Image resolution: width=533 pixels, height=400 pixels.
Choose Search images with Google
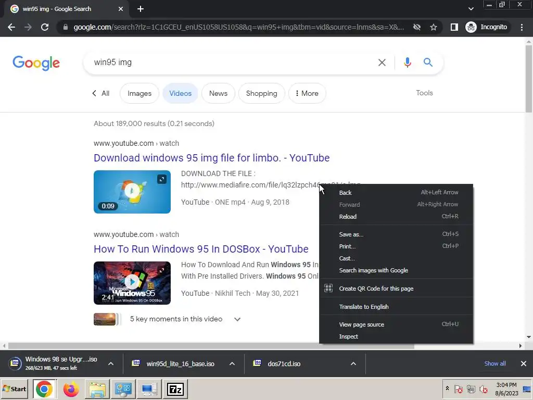(396, 270)
